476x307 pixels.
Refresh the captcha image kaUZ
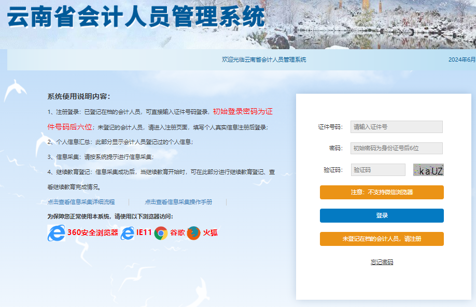click(x=428, y=170)
